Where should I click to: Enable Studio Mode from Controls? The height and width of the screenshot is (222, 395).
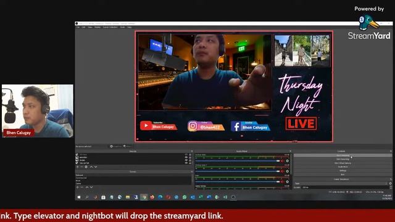(343, 167)
